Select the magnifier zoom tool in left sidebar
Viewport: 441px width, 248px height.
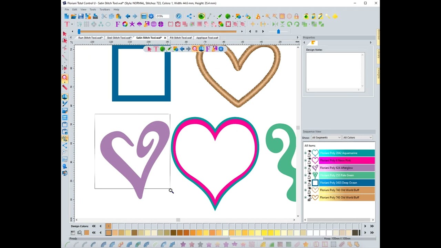click(64, 78)
